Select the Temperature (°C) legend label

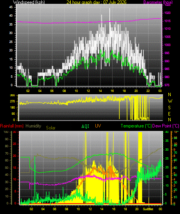pyautogui.click(x=136, y=126)
